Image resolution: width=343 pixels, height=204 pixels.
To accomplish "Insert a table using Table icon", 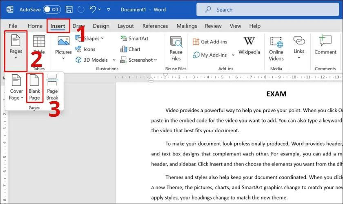I will [x=39, y=41].
